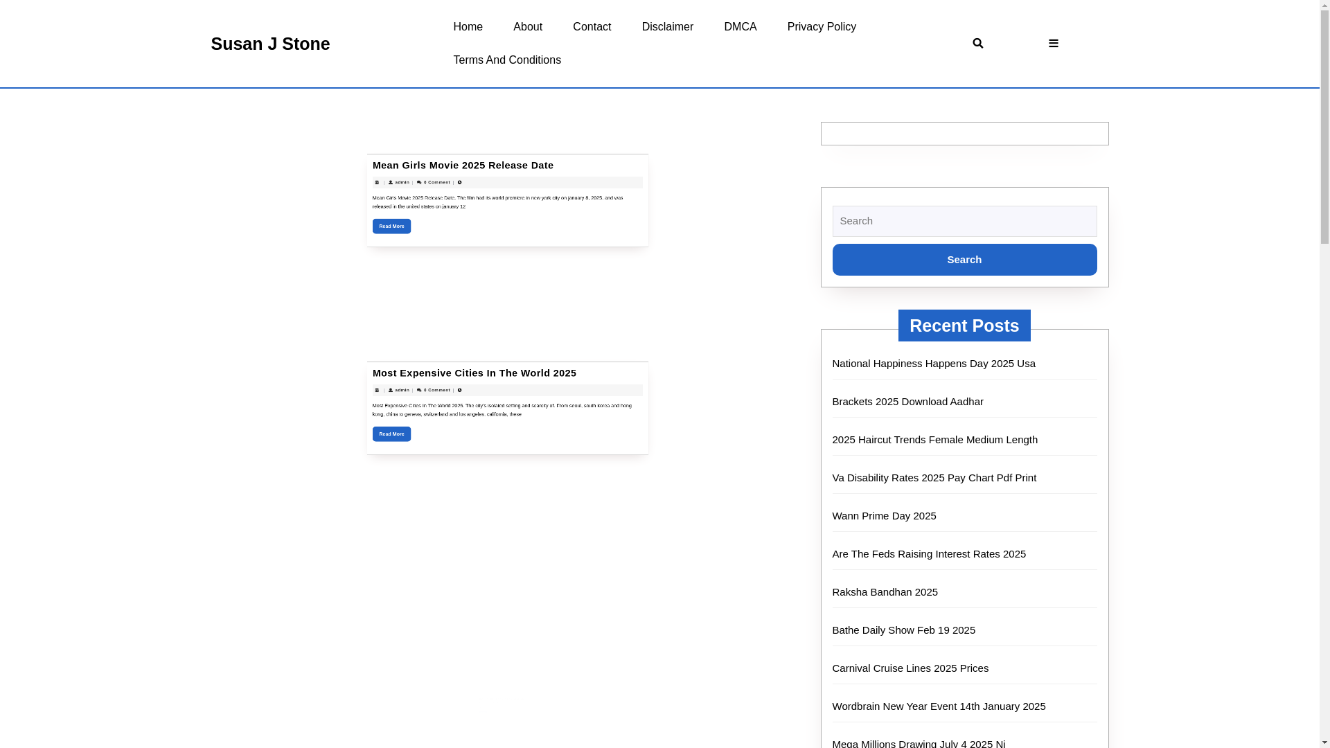Click the comment icon in Mean Girls post

(x=419, y=182)
